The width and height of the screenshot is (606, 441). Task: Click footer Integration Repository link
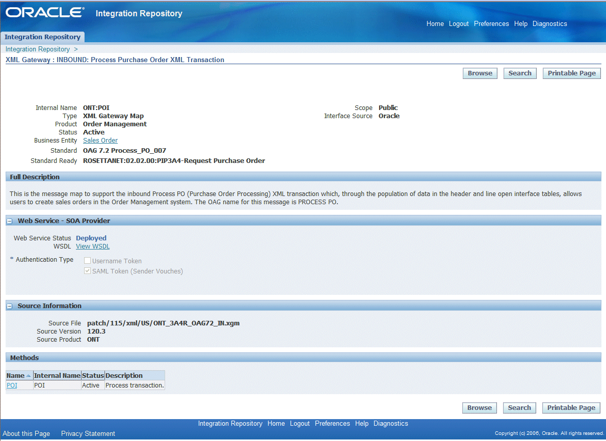point(230,424)
